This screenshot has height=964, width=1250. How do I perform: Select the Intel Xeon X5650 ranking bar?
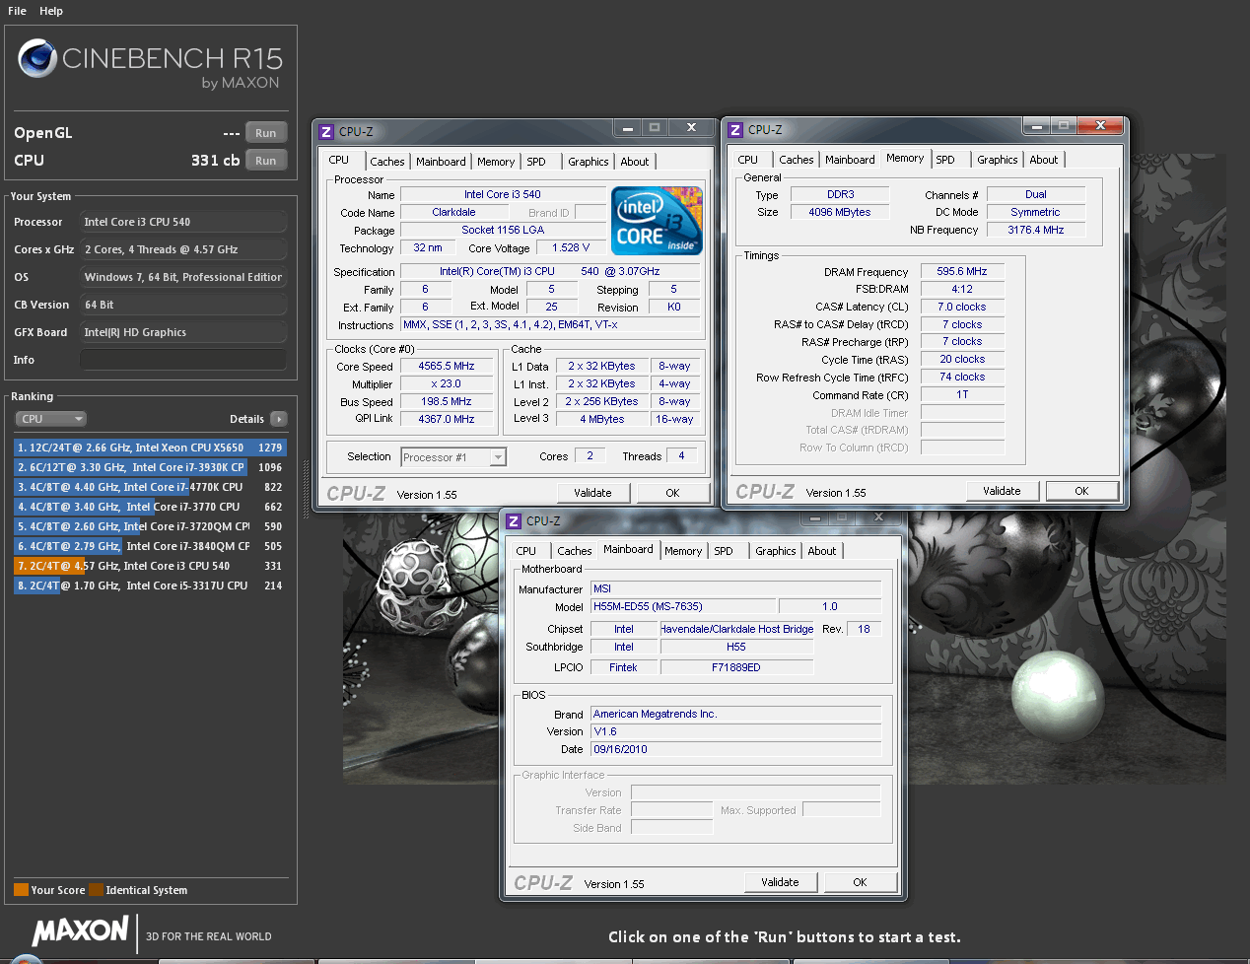click(150, 448)
